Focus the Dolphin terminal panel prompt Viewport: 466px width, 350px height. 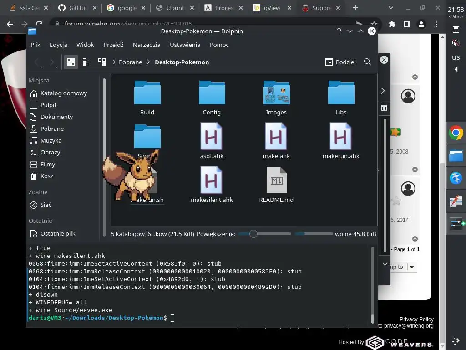click(x=172, y=318)
